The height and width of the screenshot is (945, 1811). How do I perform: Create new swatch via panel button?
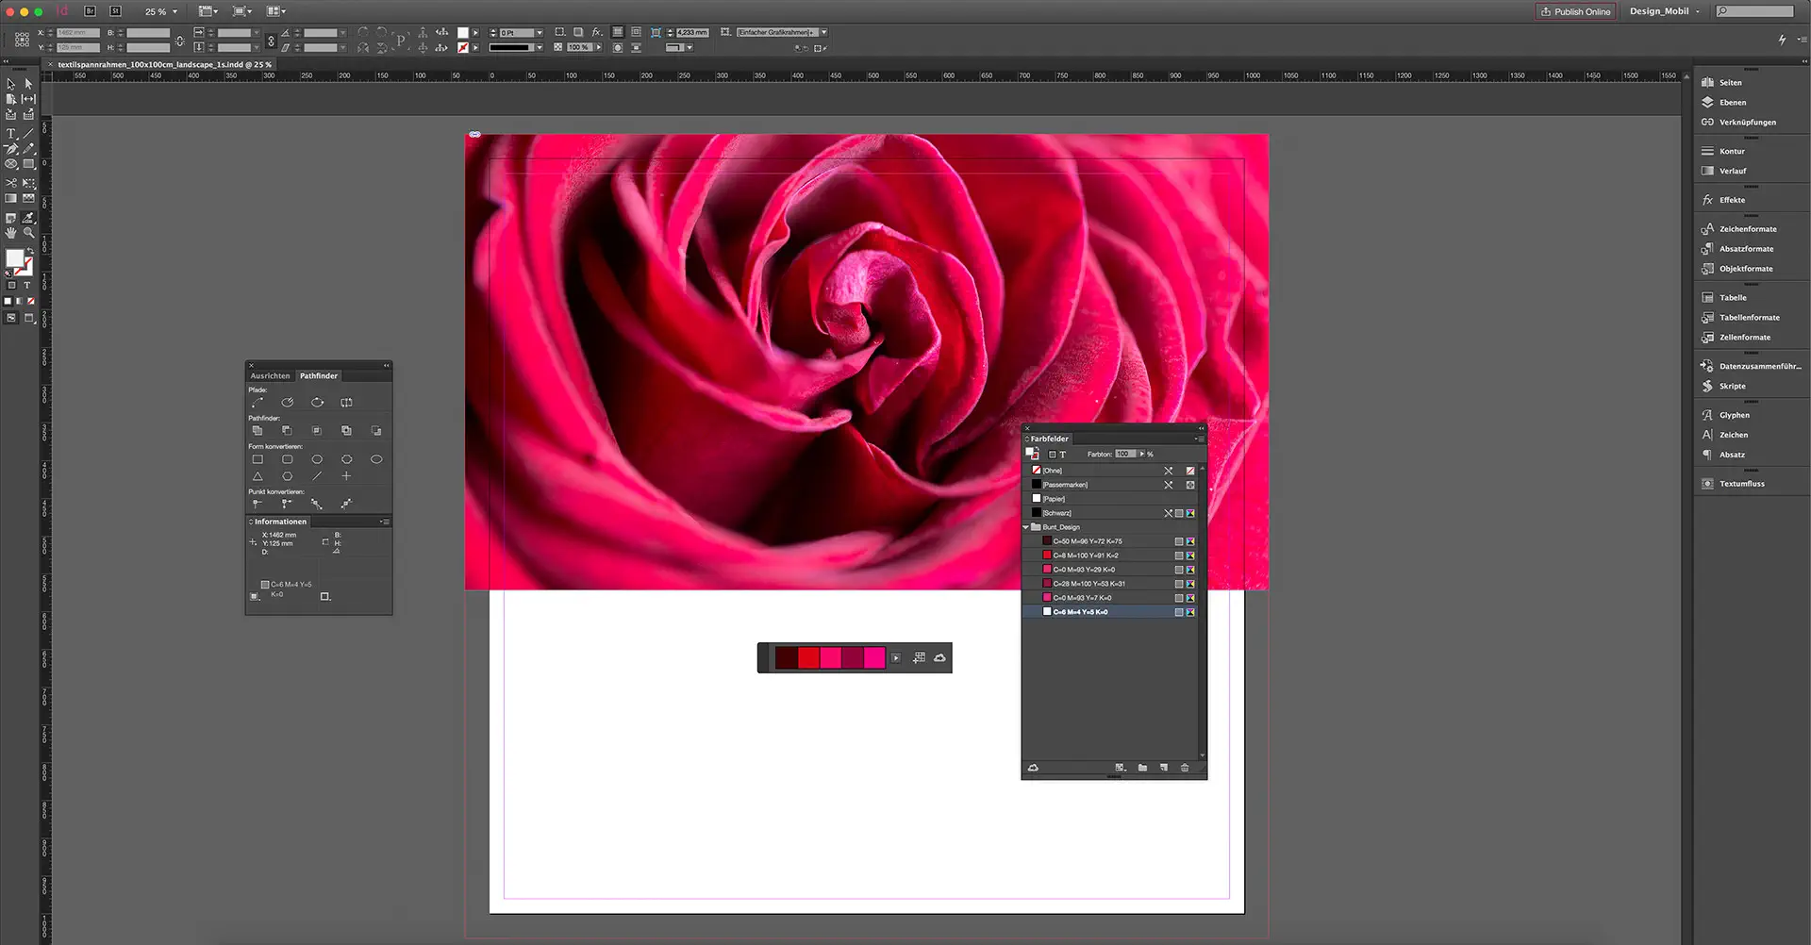(1164, 767)
